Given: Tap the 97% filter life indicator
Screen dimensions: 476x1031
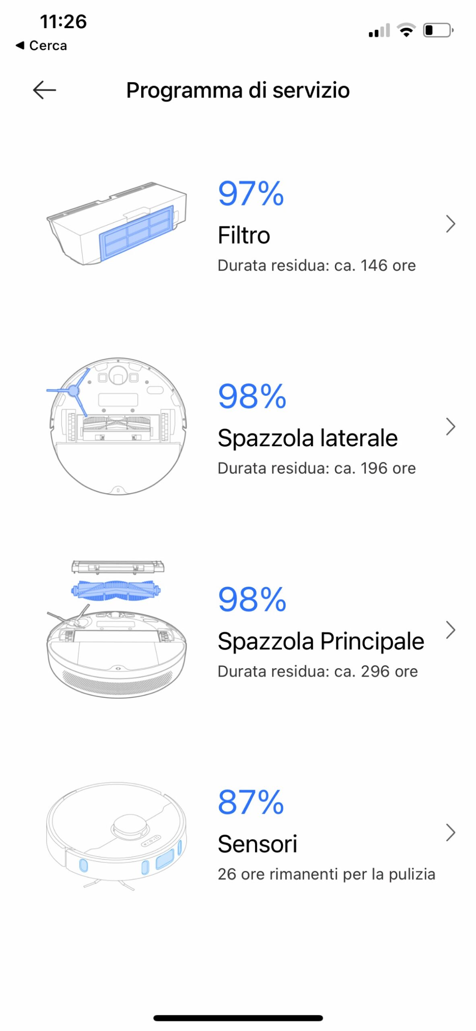Looking at the screenshot, I should point(251,194).
